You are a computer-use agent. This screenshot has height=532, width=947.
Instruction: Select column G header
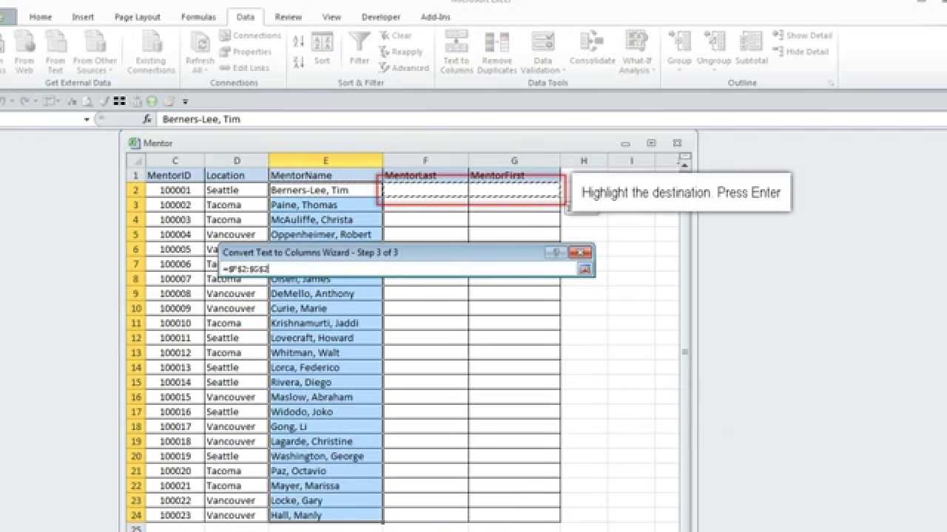click(x=514, y=160)
